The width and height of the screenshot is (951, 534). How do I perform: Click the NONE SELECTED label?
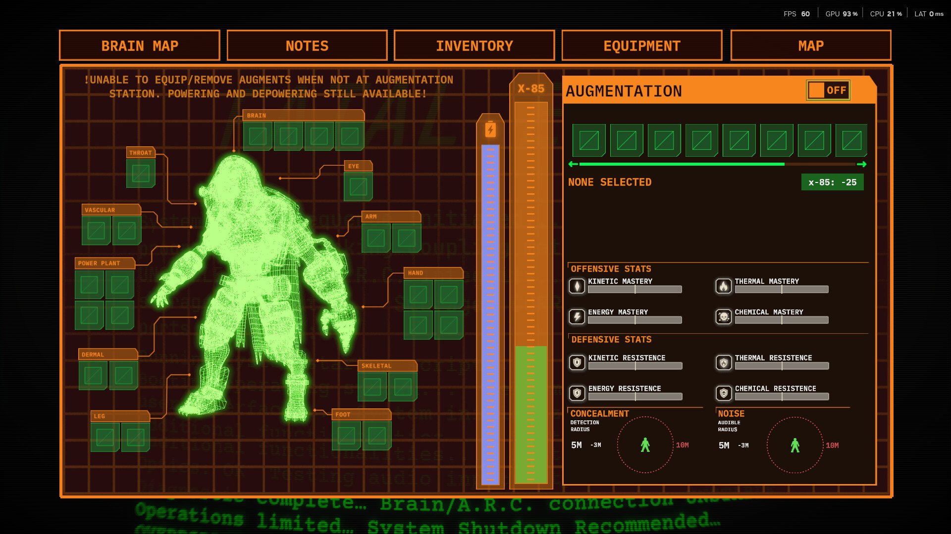tap(610, 182)
